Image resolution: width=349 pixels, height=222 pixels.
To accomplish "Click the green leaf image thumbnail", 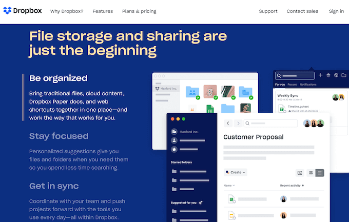I will coord(228,92).
